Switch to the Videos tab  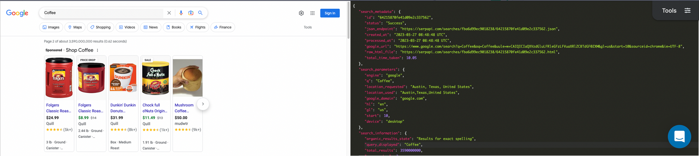(127, 27)
